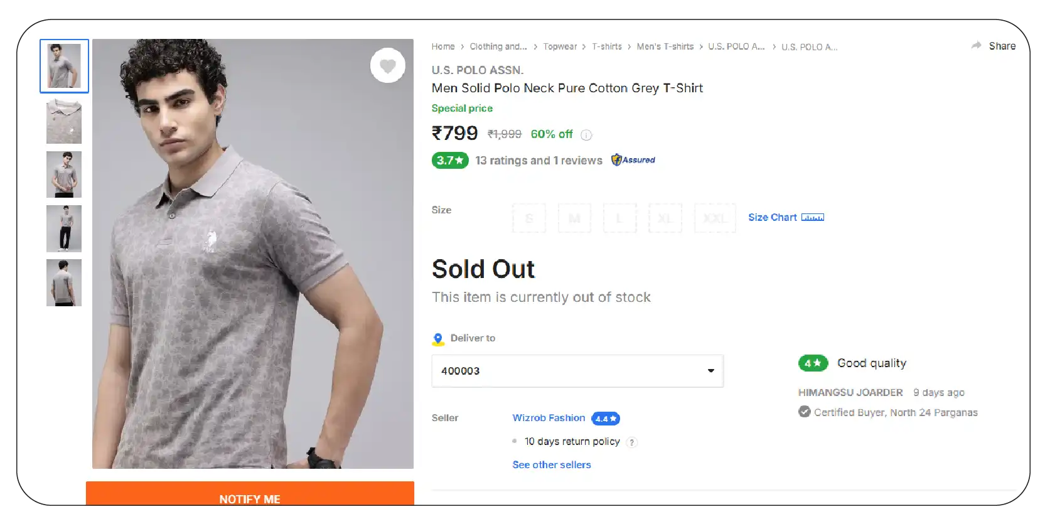The image size is (1045, 519).
Task: Click the 3.7 star rating badge
Action: pyautogui.click(x=449, y=160)
